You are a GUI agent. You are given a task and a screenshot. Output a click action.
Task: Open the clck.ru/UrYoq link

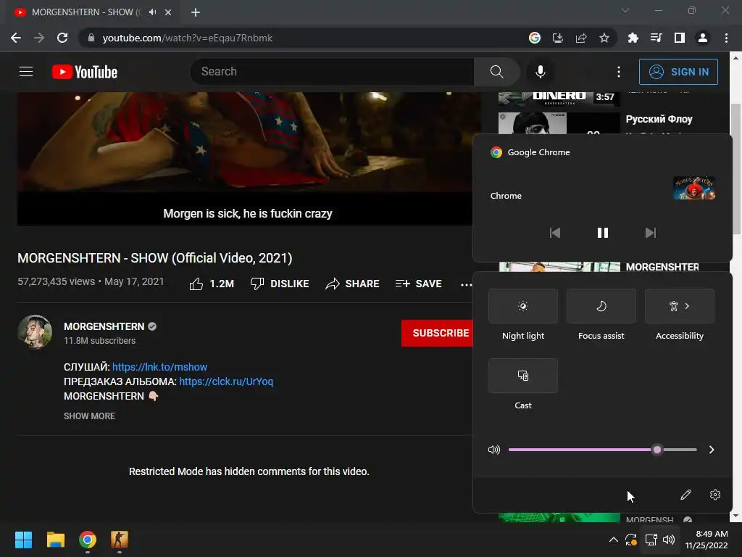point(226,381)
